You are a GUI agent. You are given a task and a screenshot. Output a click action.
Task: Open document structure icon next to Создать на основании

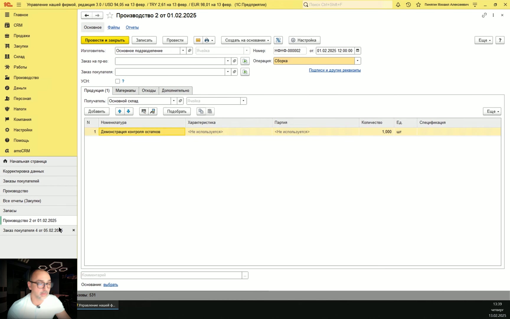(x=278, y=40)
